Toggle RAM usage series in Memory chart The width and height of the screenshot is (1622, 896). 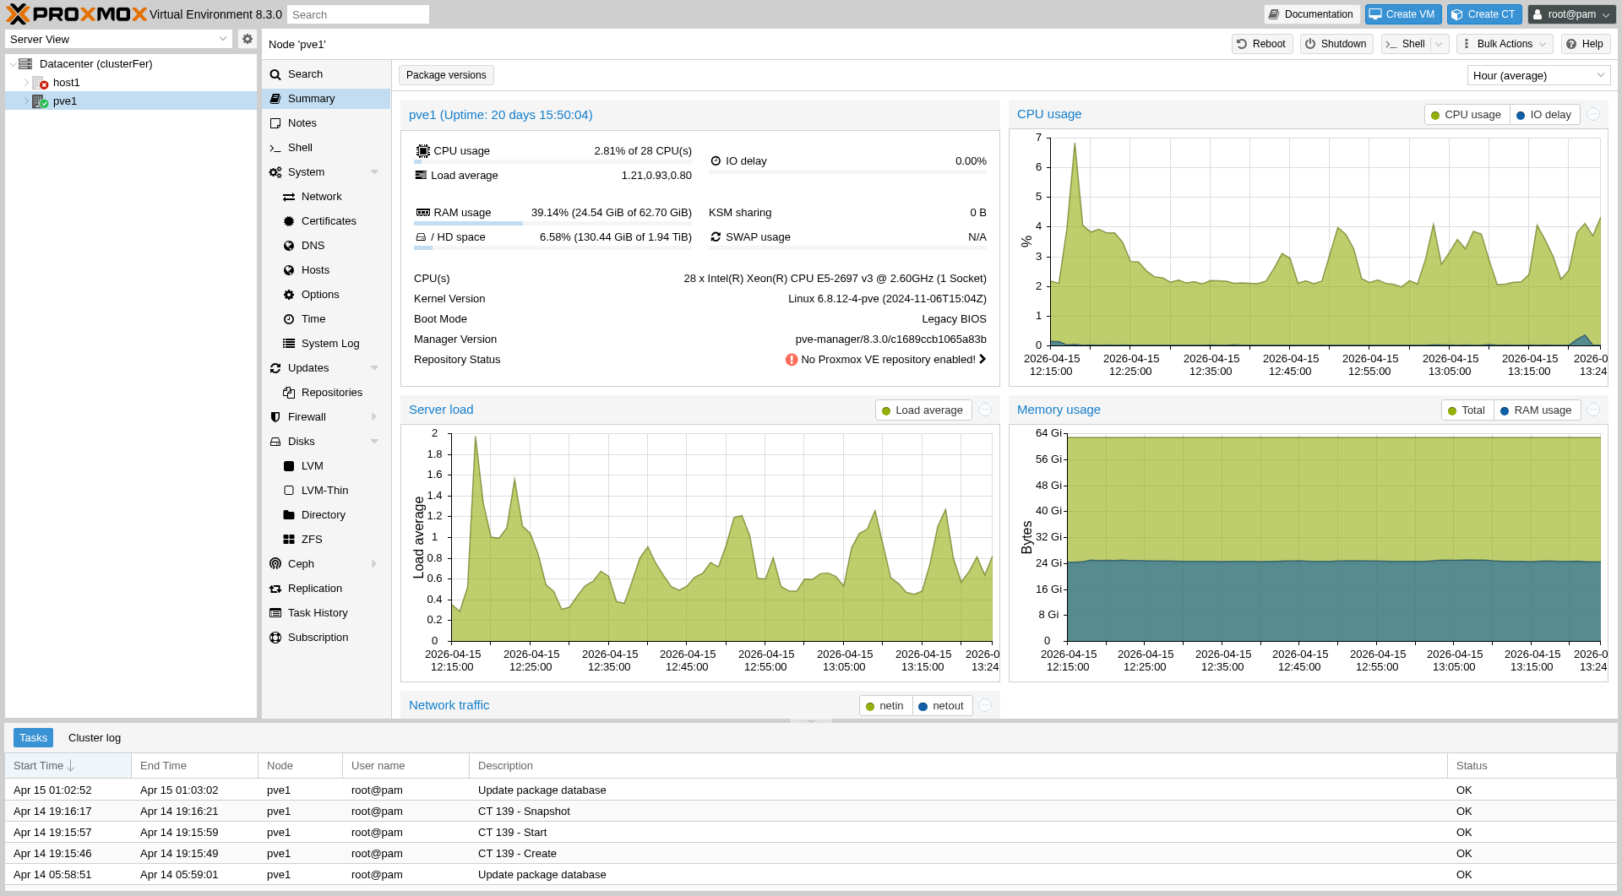1536,410
